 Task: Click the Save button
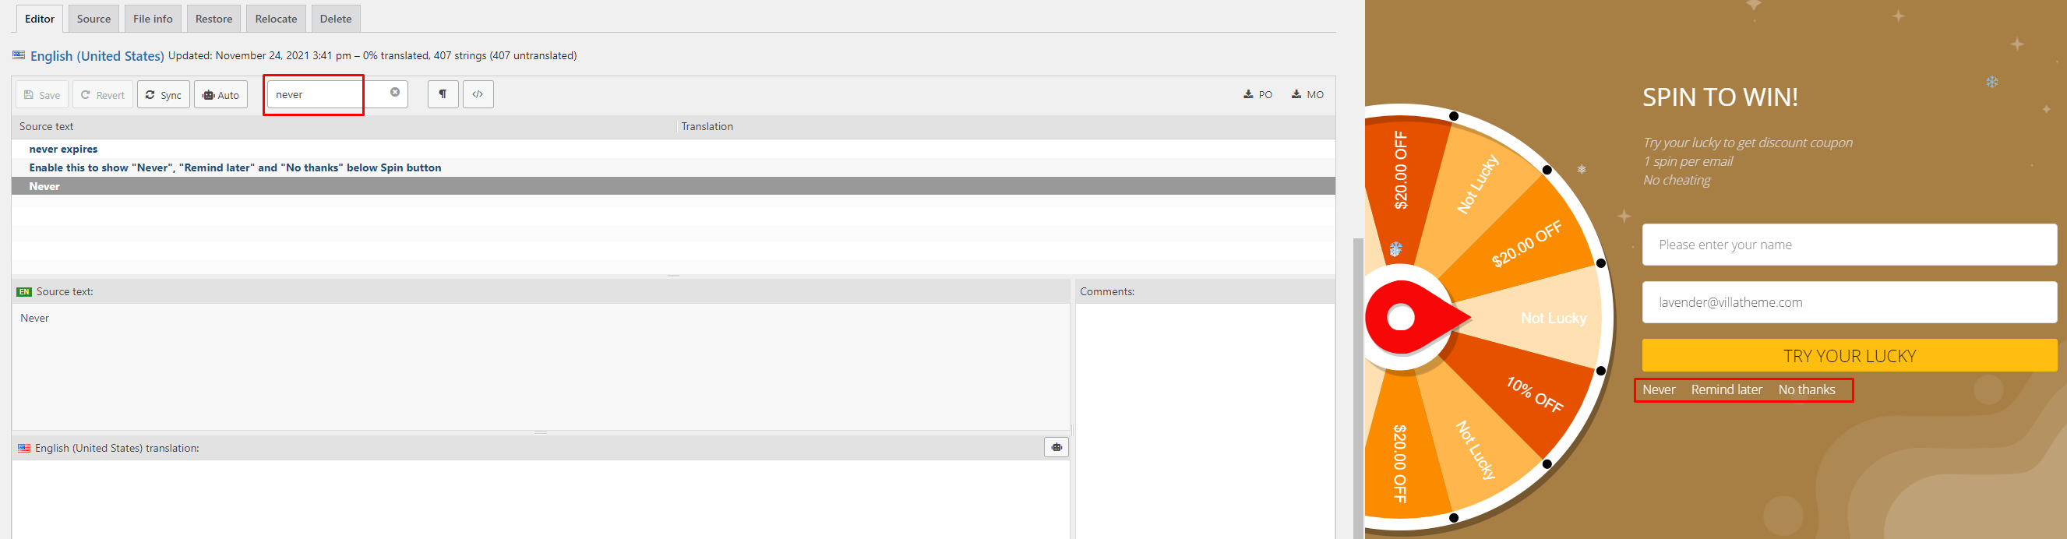tap(42, 95)
